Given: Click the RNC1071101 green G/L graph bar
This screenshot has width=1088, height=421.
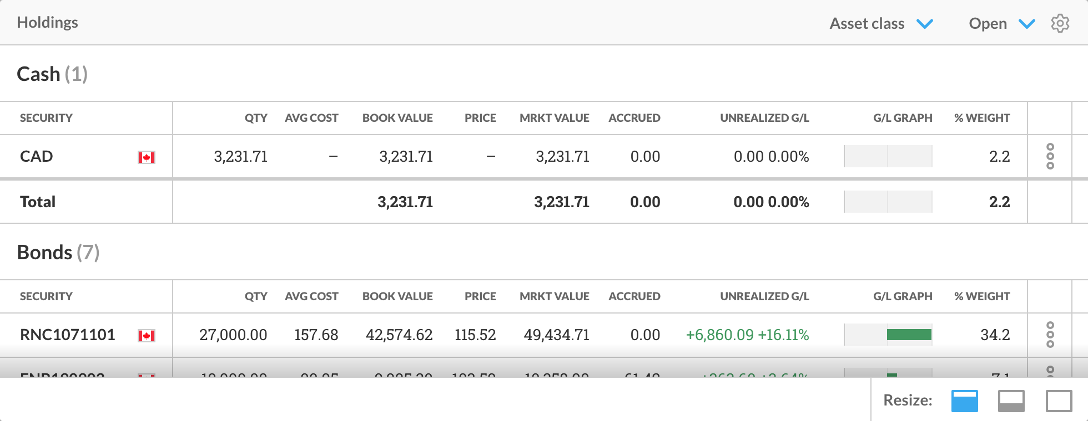Looking at the screenshot, I should click(x=909, y=335).
